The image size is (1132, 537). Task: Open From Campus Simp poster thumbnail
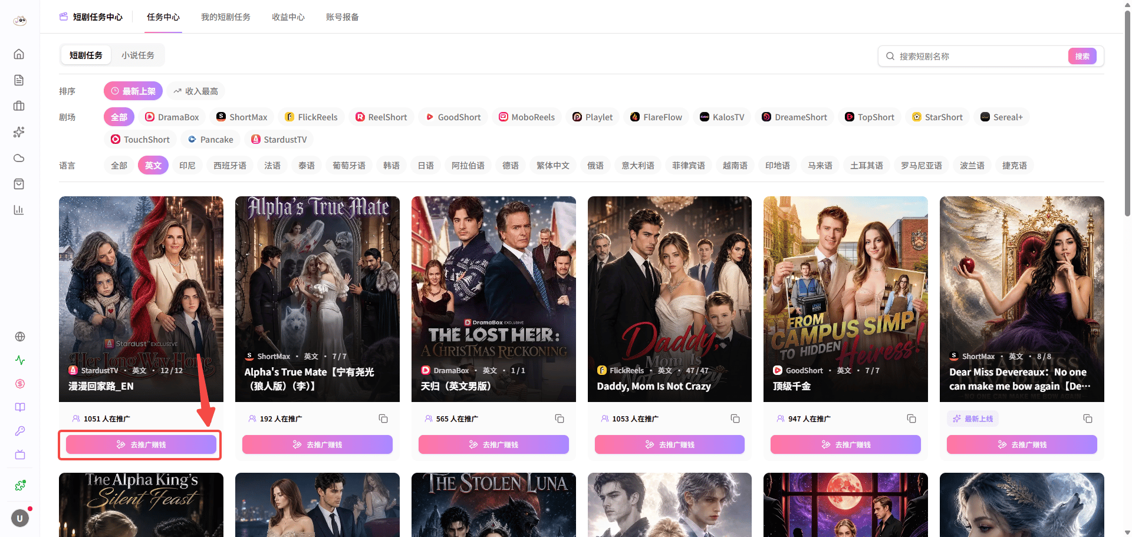845,299
